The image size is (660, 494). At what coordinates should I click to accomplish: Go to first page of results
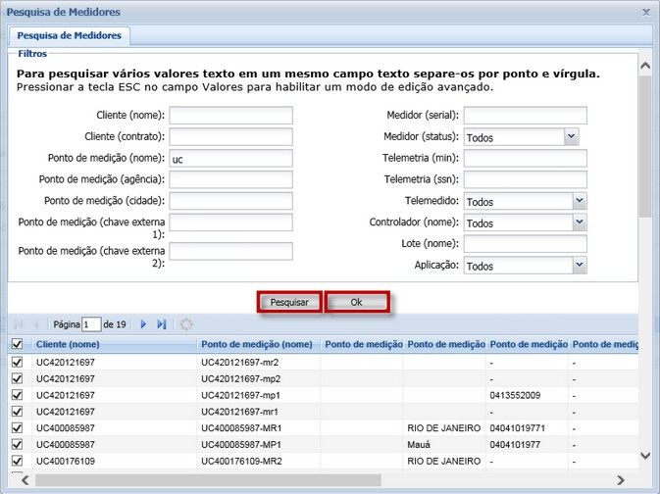click(18, 324)
